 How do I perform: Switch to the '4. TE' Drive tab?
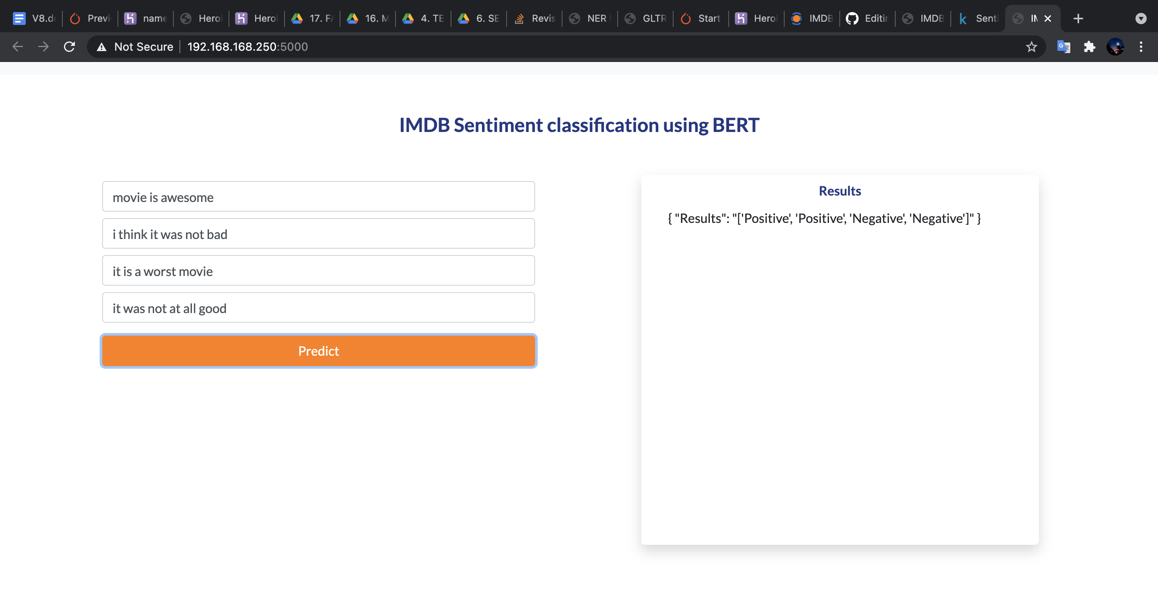(423, 19)
